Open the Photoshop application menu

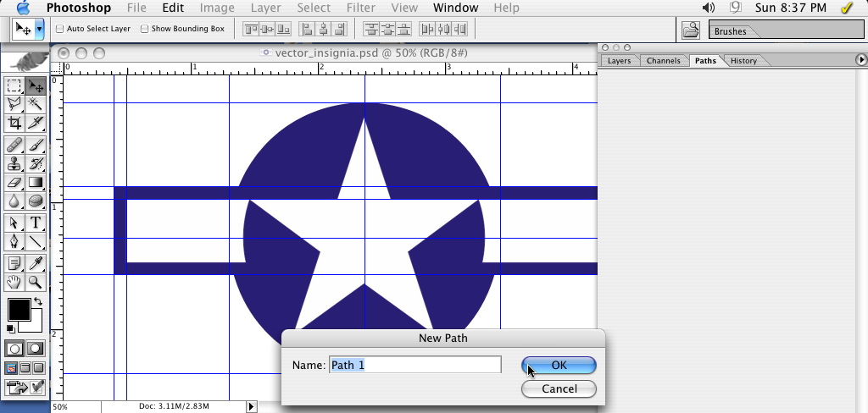click(x=79, y=8)
